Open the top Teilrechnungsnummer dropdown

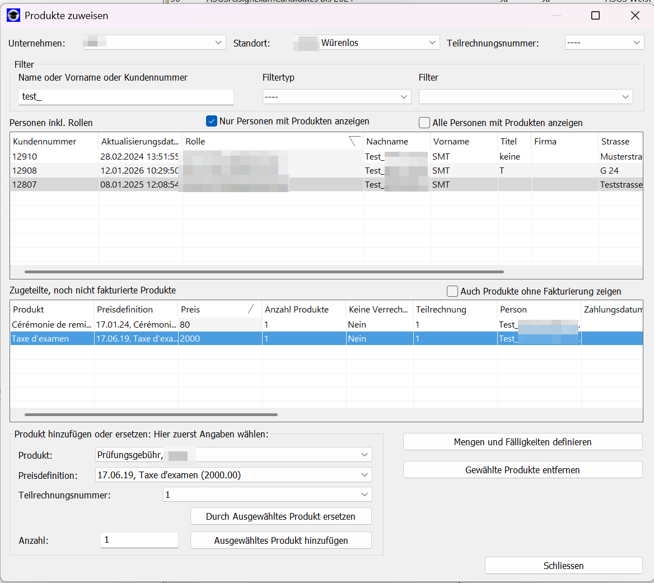(x=604, y=43)
